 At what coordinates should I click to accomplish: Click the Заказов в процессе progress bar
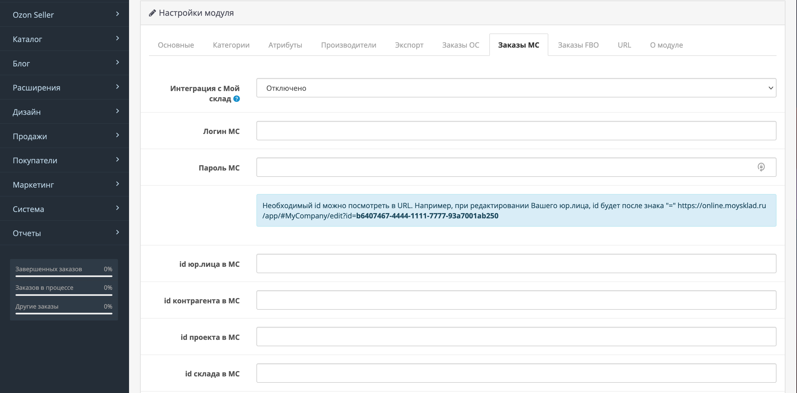point(64,295)
